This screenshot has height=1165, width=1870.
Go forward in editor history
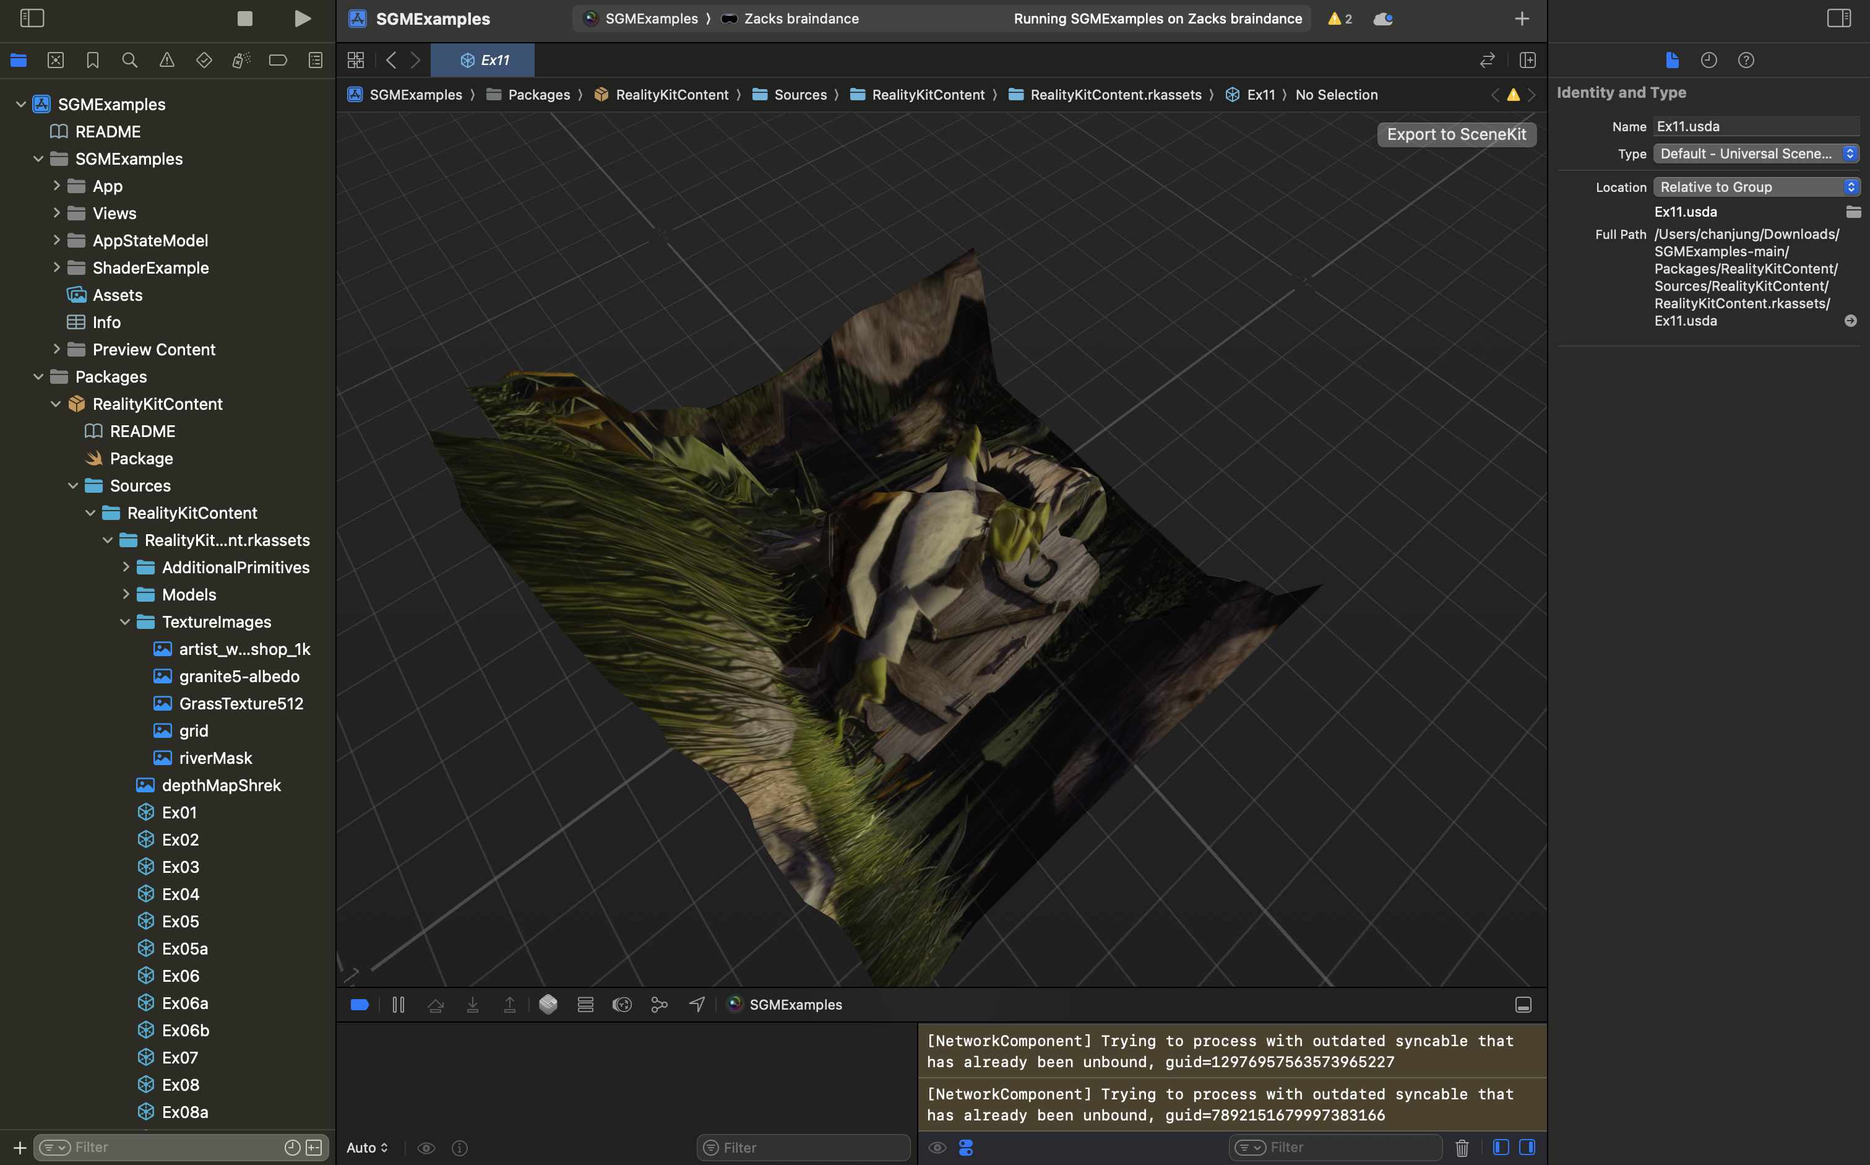[x=416, y=60]
